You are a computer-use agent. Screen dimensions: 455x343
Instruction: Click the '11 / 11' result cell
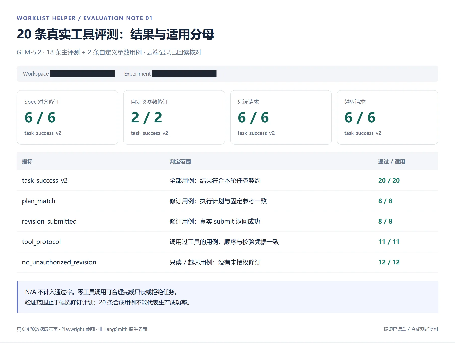(x=389, y=242)
